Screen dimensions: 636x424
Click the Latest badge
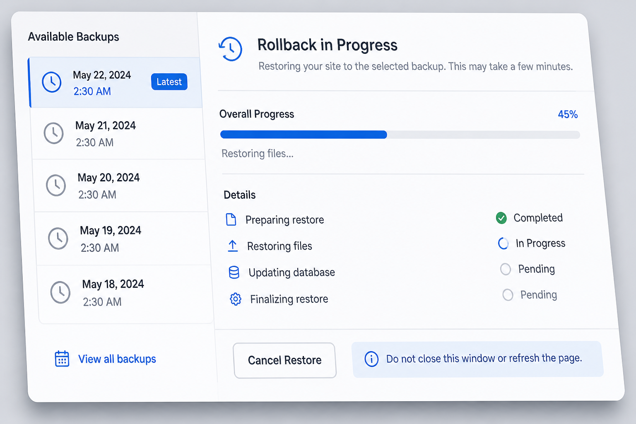(x=169, y=82)
